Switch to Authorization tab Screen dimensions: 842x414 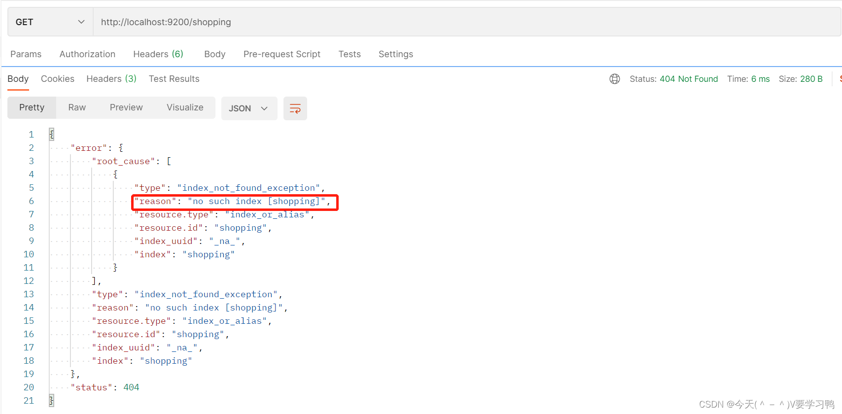(x=87, y=54)
